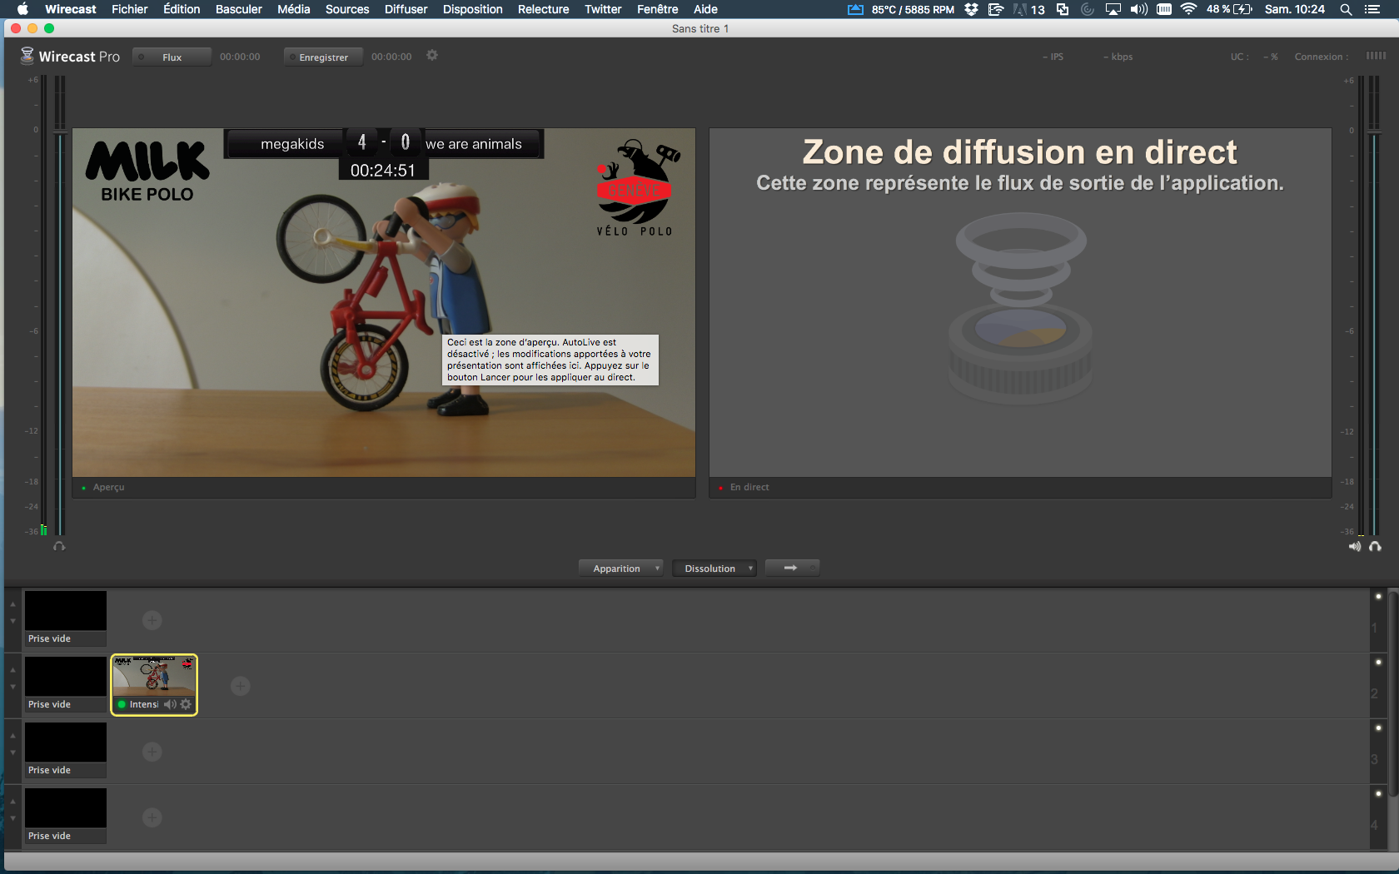
Task: Open the Dissolution transition dropdown
Action: [714, 569]
